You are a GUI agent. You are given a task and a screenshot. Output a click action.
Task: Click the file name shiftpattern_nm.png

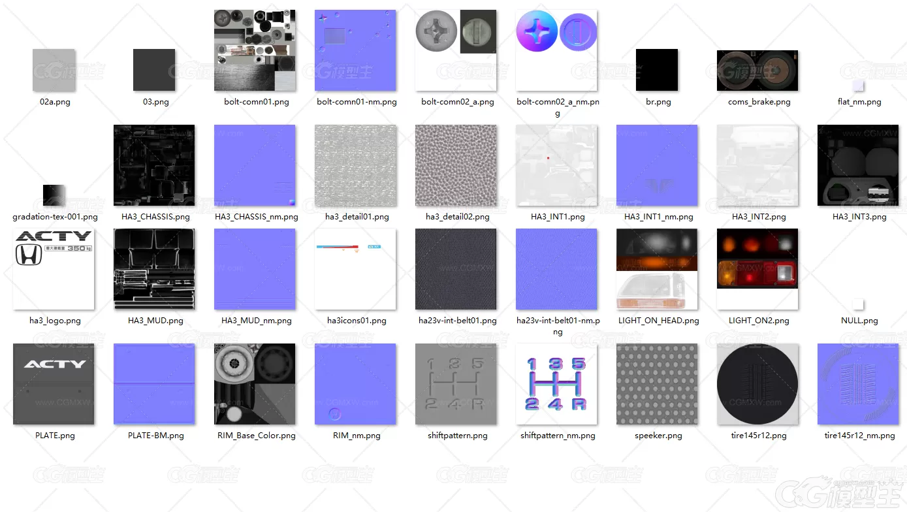(x=558, y=436)
